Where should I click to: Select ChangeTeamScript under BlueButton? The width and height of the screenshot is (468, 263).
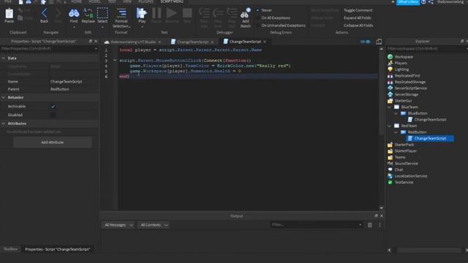[430, 119]
